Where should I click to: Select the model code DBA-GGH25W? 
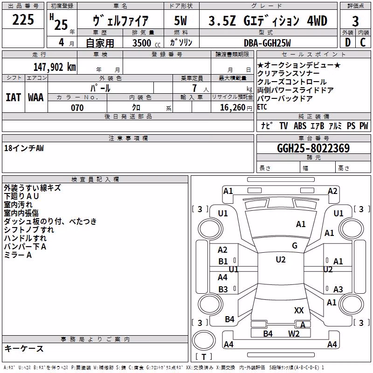[267, 43]
